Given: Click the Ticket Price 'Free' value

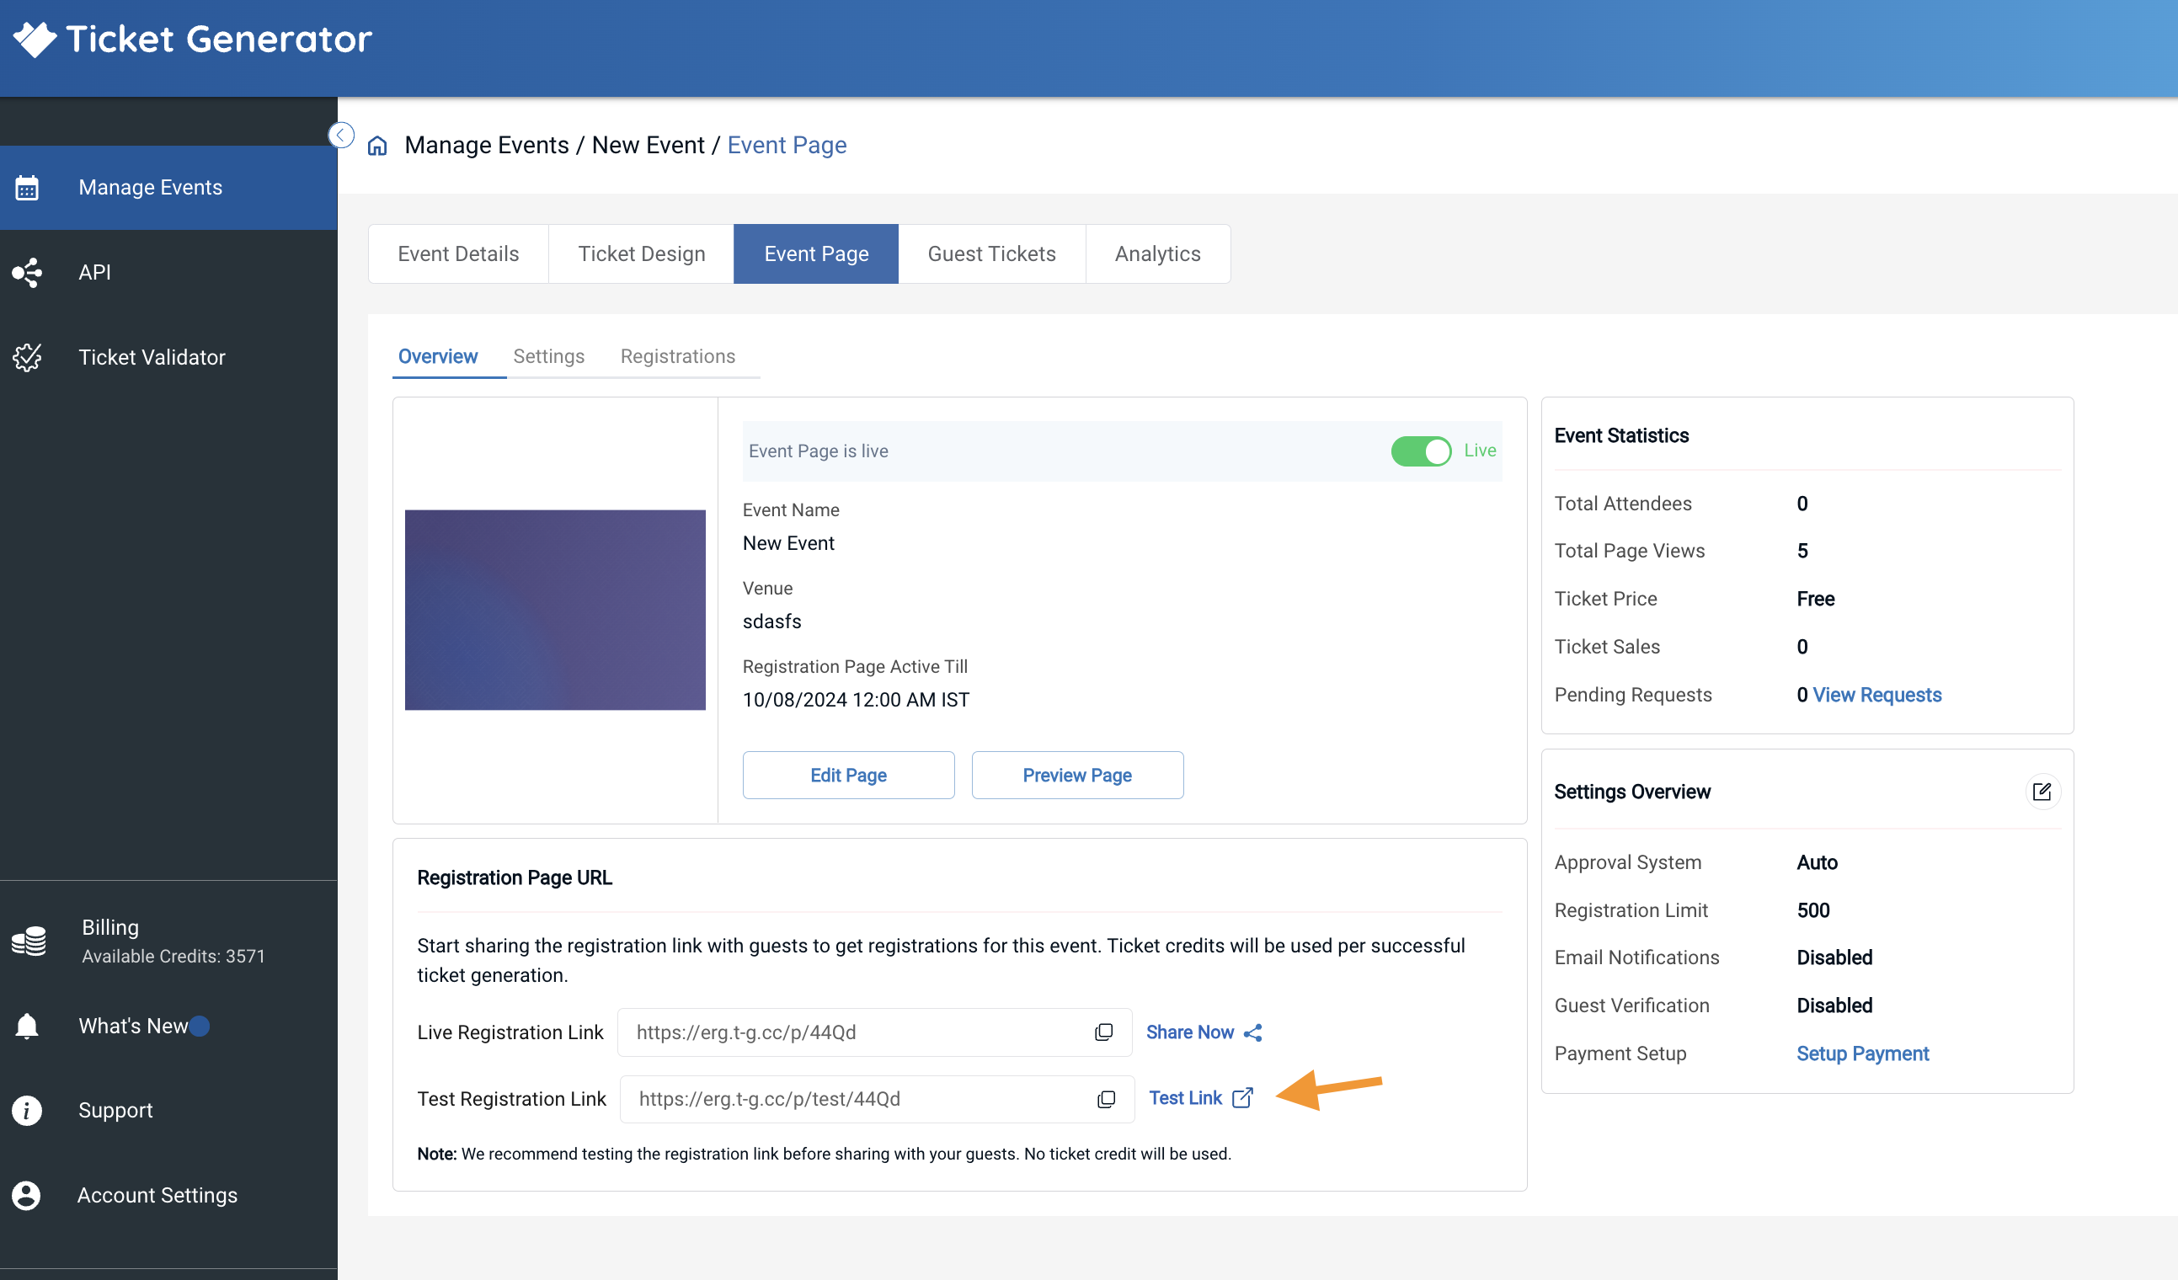Looking at the screenshot, I should click(1815, 599).
